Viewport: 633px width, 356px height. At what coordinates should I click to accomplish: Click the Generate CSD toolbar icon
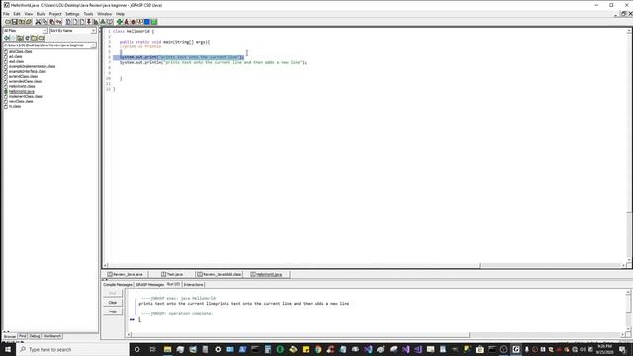tap(68, 22)
